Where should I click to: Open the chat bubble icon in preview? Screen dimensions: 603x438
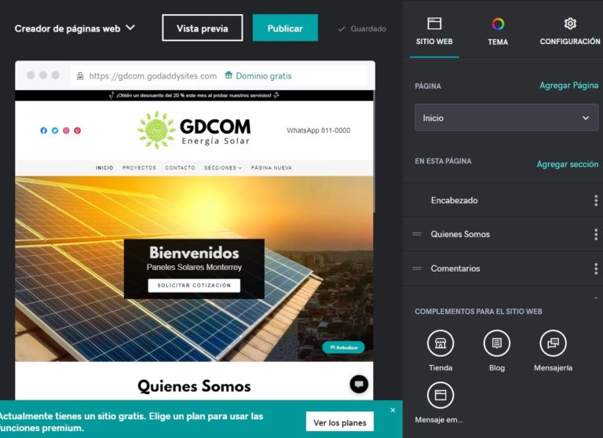[359, 384]
